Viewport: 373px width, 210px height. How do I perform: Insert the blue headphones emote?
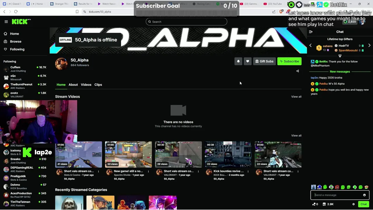(319, 187)
